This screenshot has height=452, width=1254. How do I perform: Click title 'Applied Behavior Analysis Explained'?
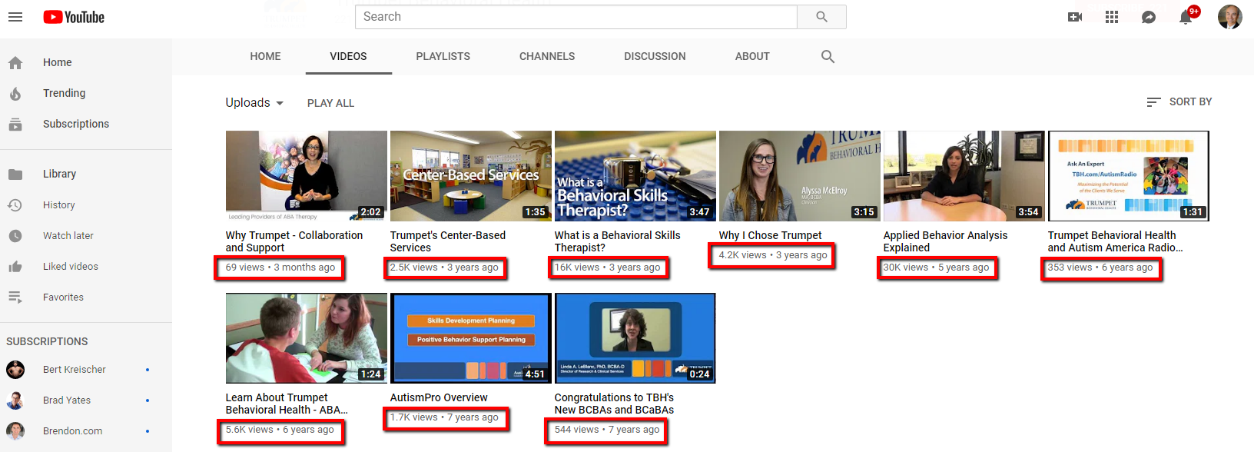tap(945, 241)
